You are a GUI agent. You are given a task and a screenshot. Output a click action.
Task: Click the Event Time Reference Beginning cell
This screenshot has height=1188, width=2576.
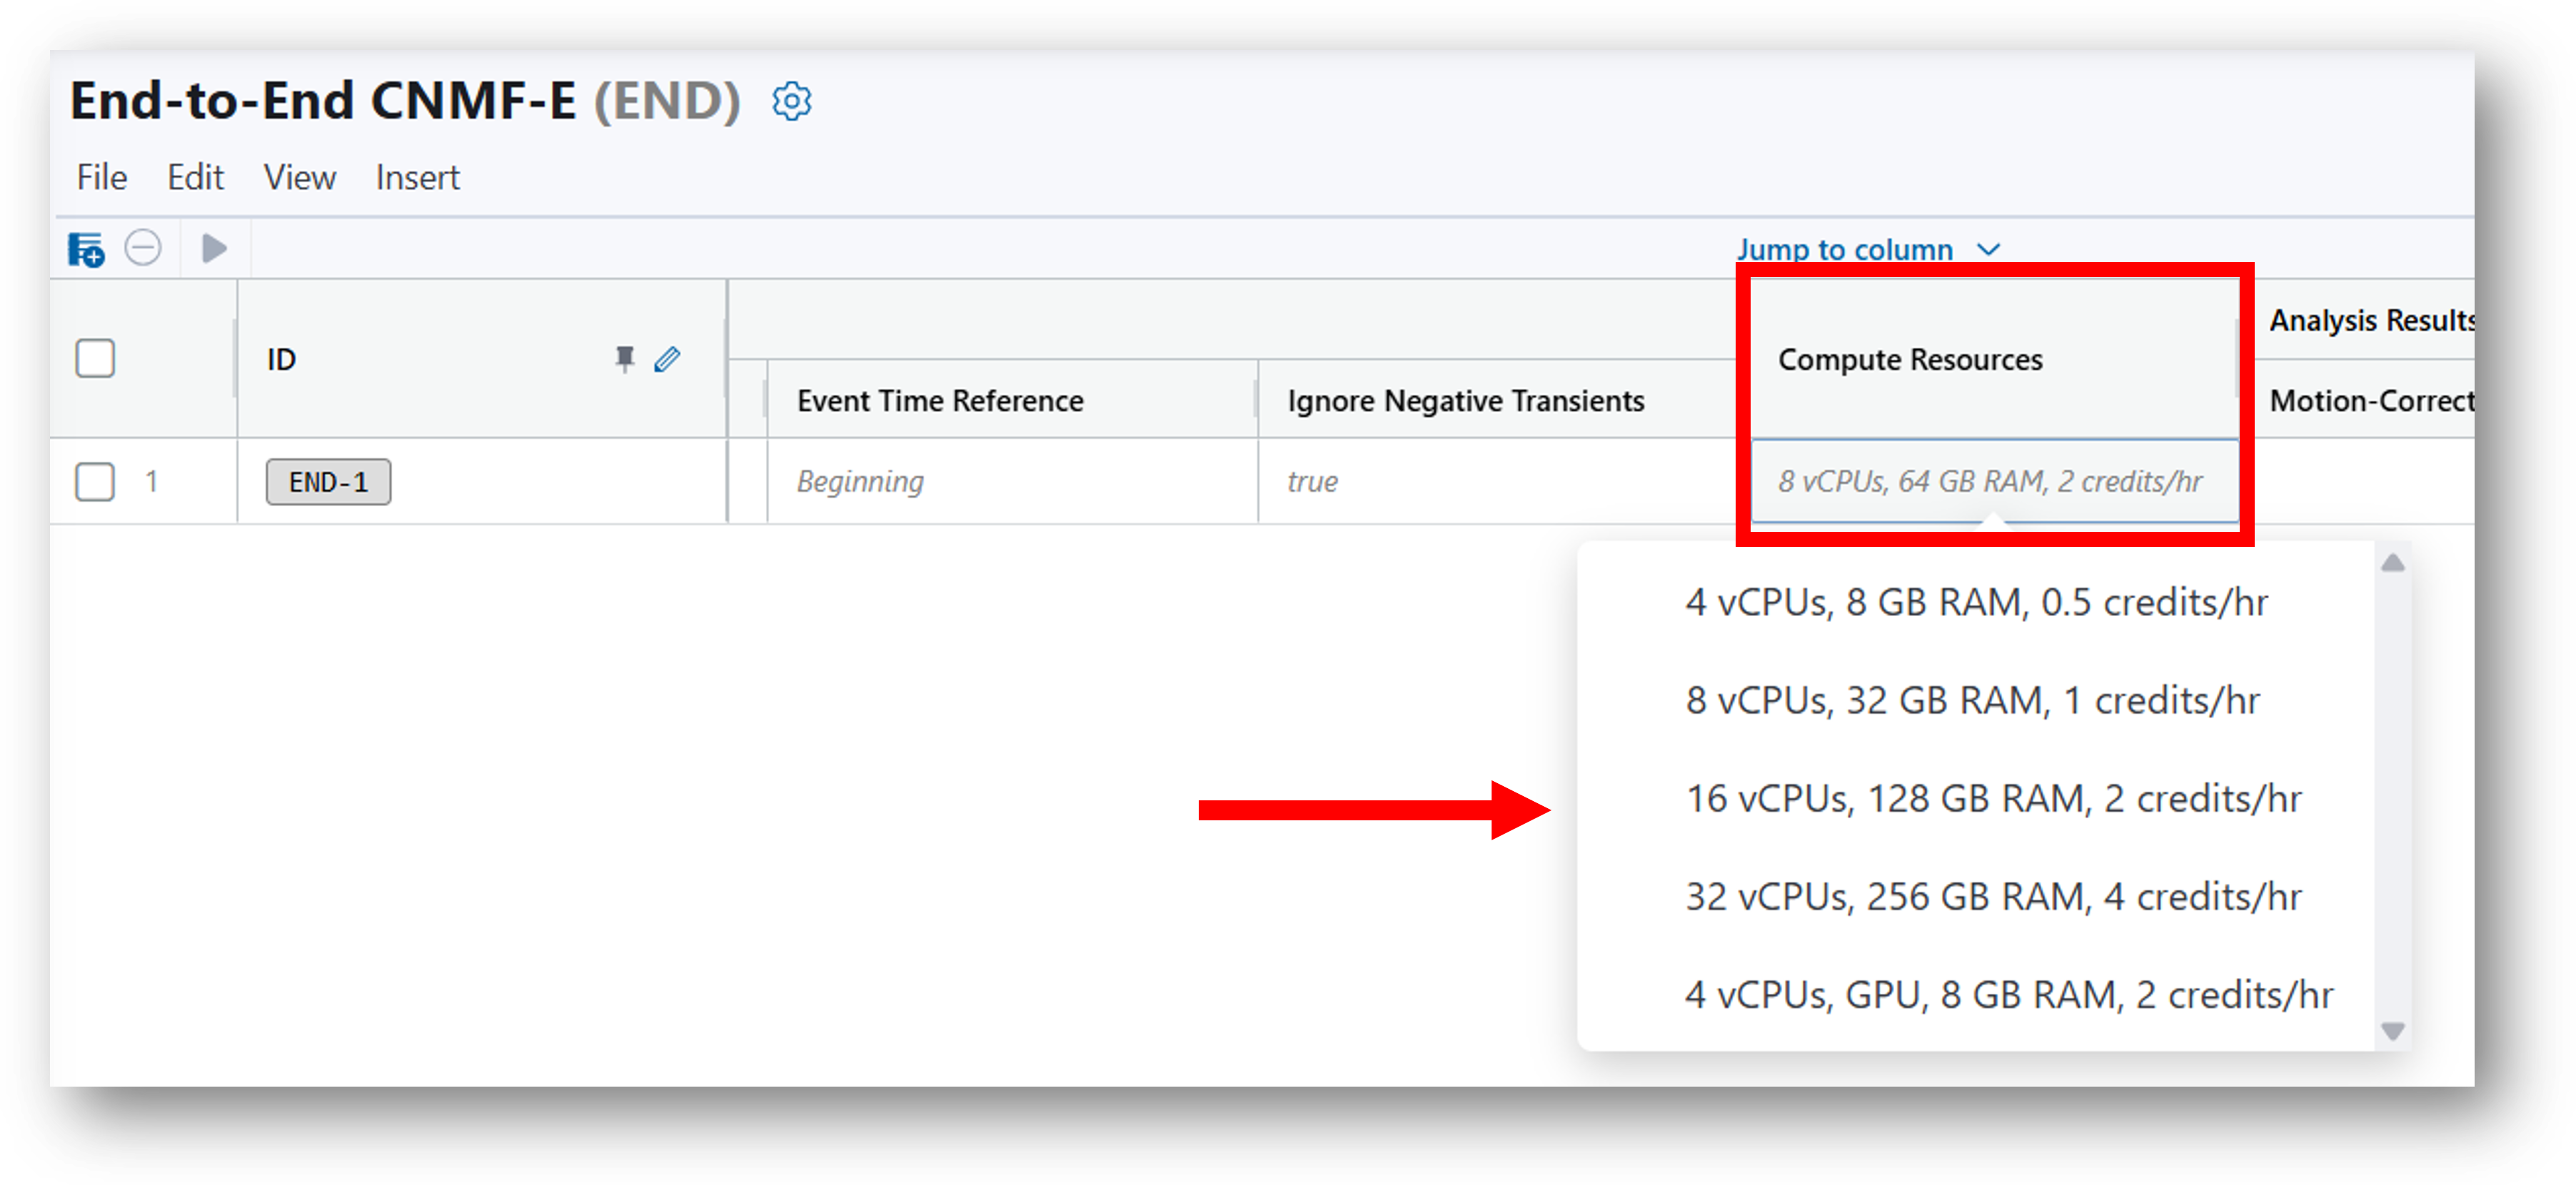(1012, 481)
